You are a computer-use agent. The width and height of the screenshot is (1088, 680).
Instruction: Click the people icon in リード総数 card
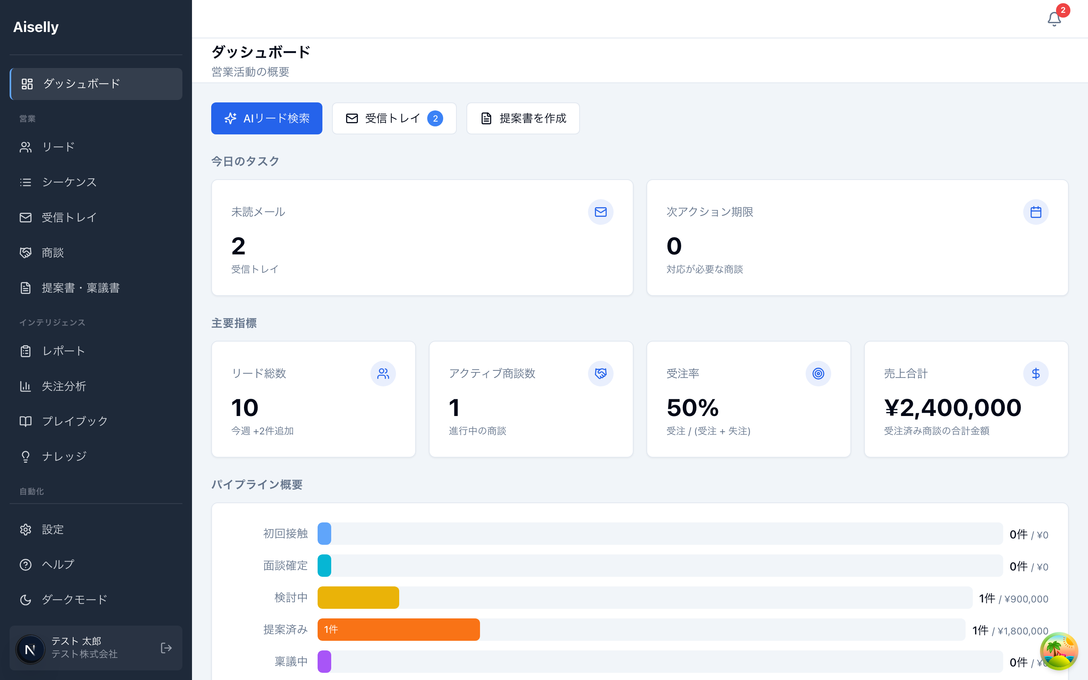(x=383, y=374)
